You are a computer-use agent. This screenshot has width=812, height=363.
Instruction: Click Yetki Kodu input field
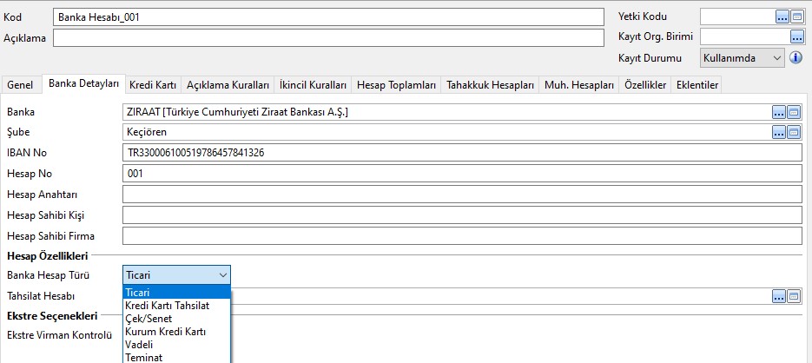coord(737,17)
